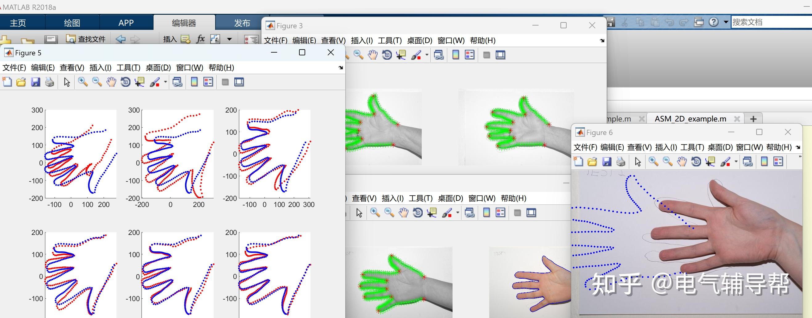Toggle Show Plot Tools in Figure 5
Image resolution: width=812 pixels, height=318 pixels.
point(240,82)
